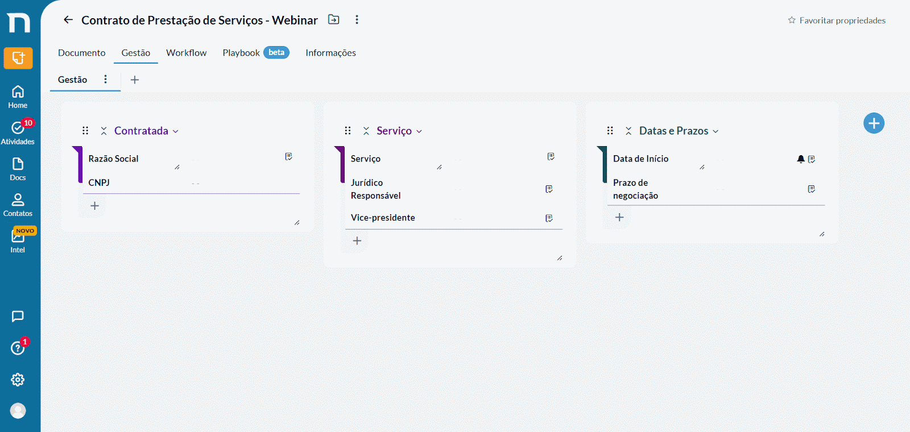Viewport: 910px width, 432px height.
Task: Collapse the Contratada card
Action: click(x=104, y=131)
